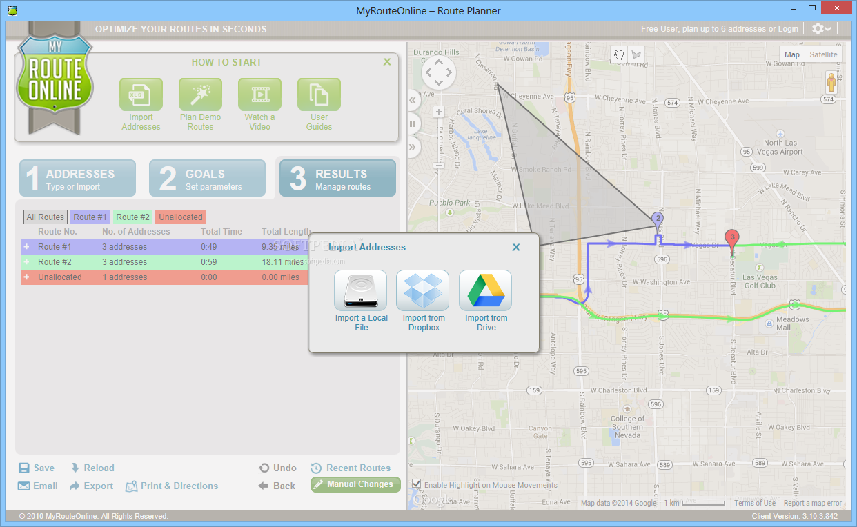Select the Route #1 filter tab
Viewport: 857px width, 527px height.
[x=90, y=217]
